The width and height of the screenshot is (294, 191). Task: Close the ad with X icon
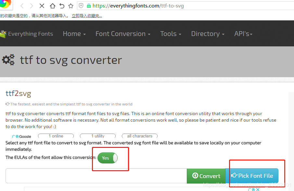click(258, 189)
